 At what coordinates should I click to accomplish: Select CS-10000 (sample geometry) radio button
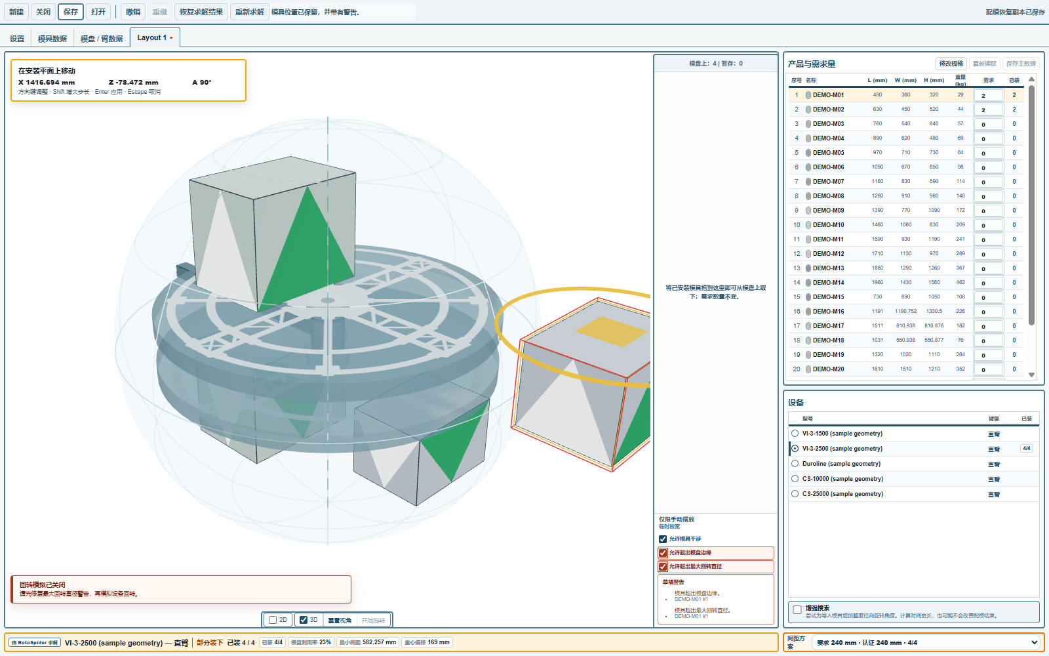pos(795,479)
